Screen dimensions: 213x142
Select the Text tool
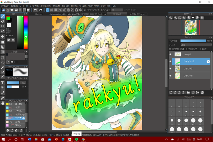coord(3,83)
